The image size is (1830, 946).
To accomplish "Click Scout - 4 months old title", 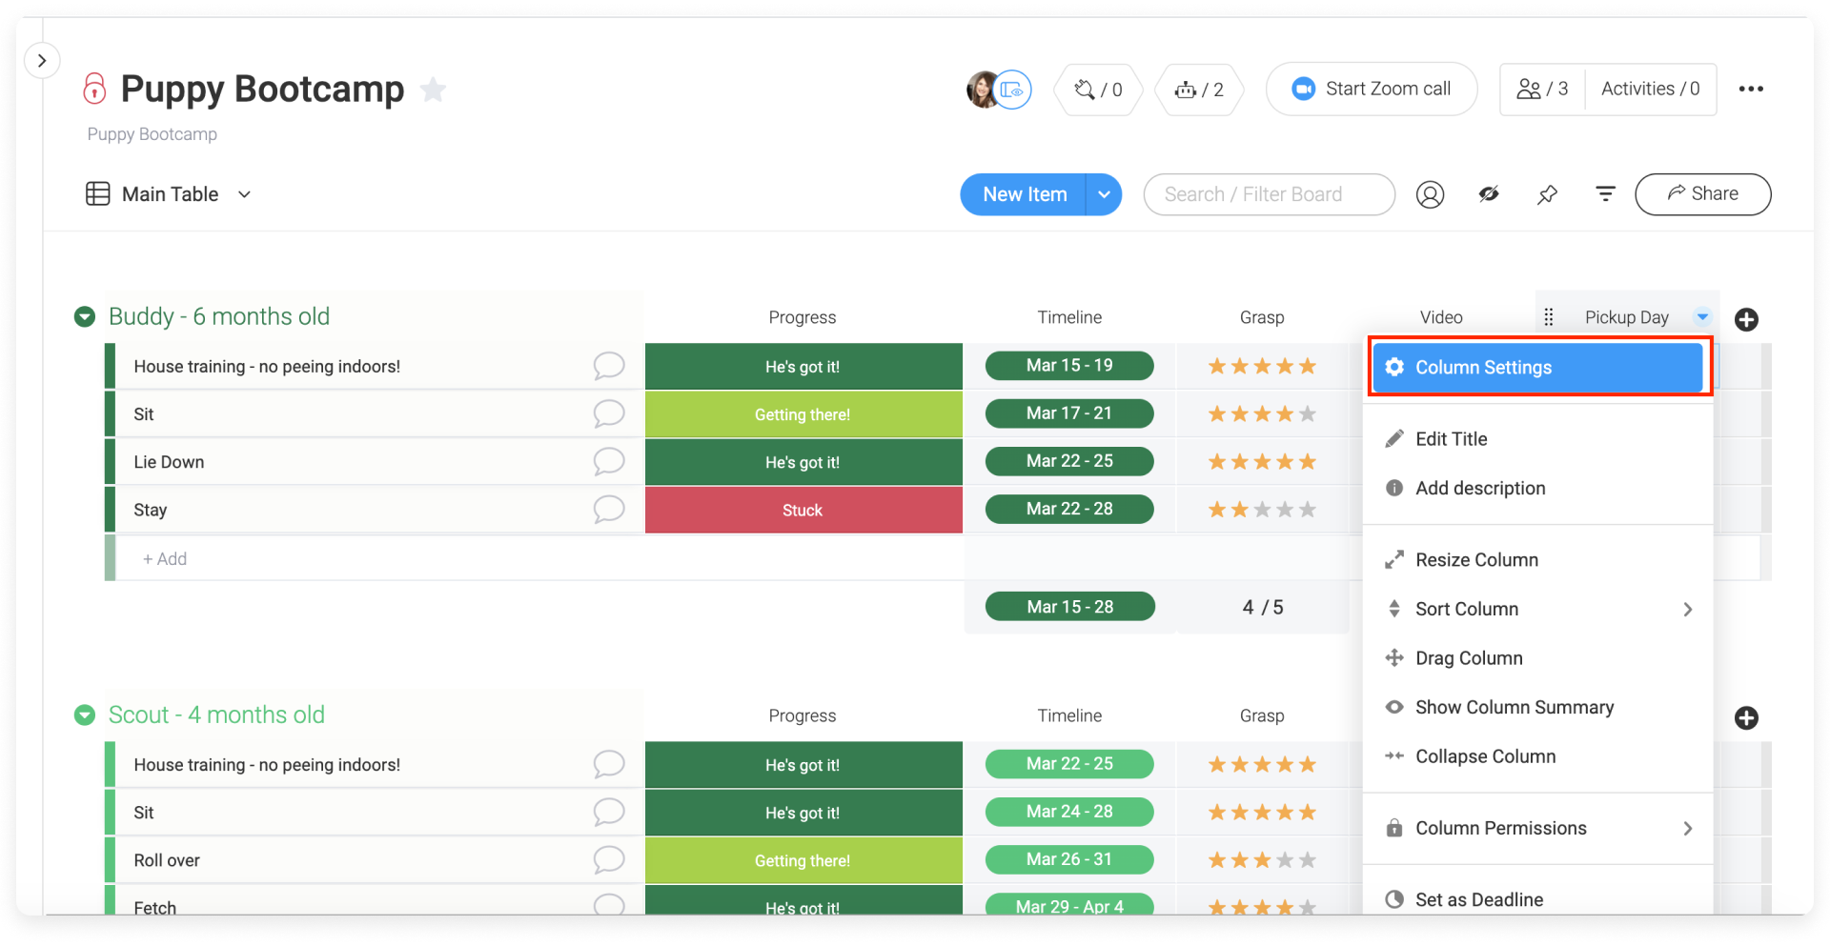I will pyautogui.click(x=216, y=715).
